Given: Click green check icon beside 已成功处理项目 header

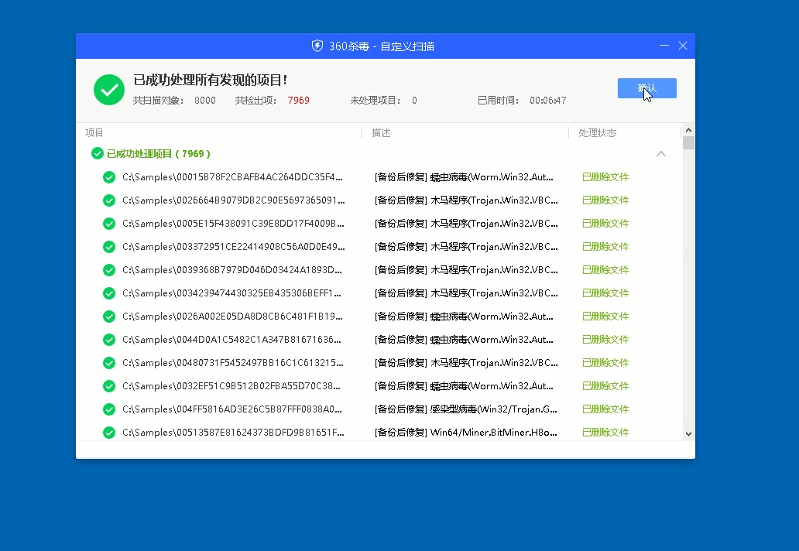Looking at the screenshot, I should (x=98, y=153).
